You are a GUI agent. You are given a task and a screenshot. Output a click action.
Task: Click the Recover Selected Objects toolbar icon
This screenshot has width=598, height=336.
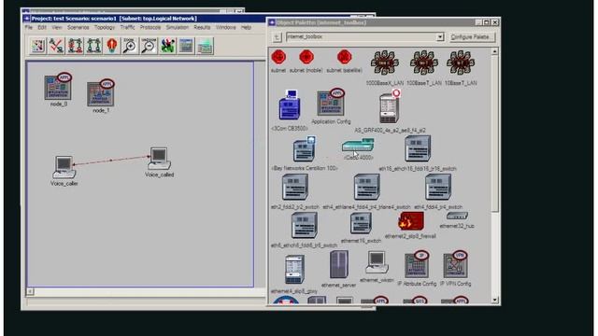click(x=93, y=46)
